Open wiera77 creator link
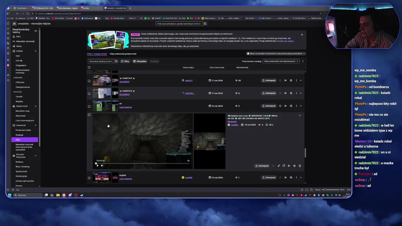402x226 pixels. (189, 80)
